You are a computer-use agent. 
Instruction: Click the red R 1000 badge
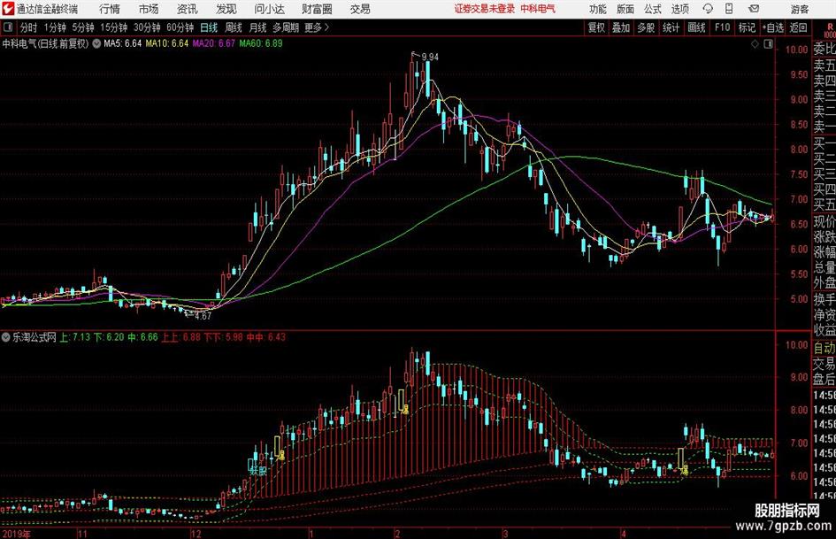click(x=830, y=30)
